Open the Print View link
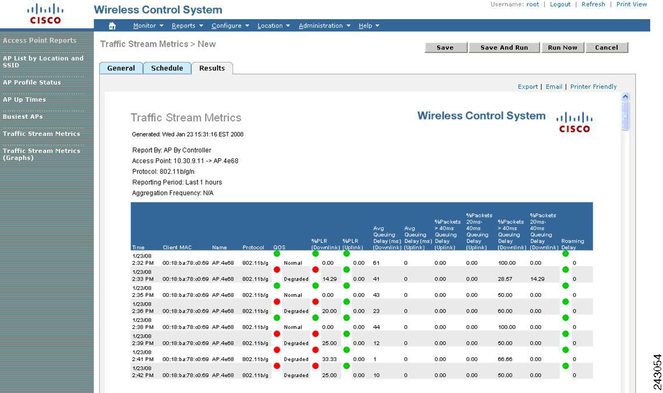Screen dimensions: 663x393 tap(632, 4)
